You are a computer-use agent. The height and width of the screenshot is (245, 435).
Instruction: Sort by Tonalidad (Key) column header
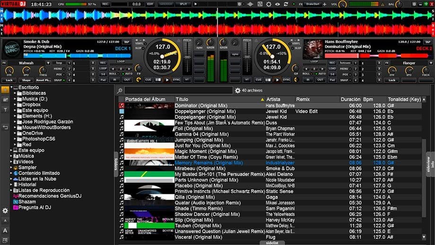(404, 99)
